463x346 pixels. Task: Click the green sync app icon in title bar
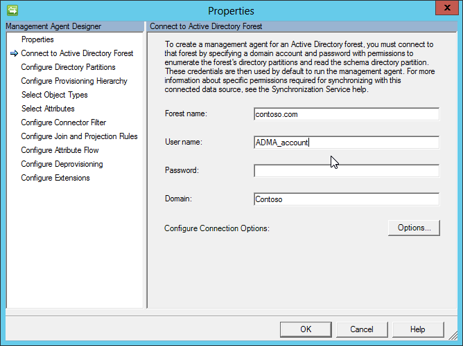[x=12, y=10]
